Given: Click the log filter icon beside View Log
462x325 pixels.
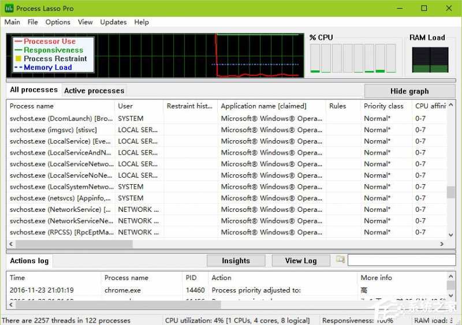Looking at the screenshot, I should click(x=341, y=260).
